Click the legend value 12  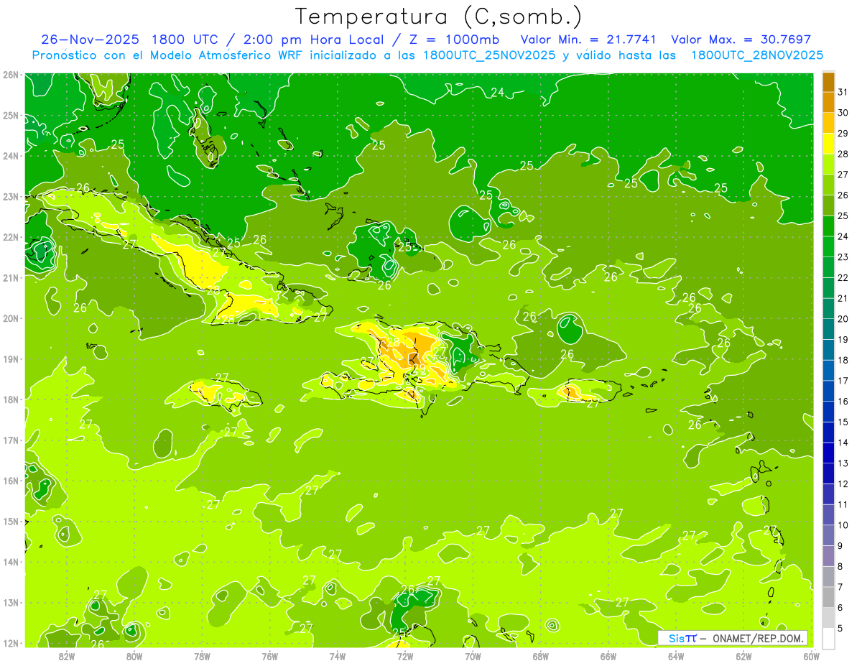point(843,484)
